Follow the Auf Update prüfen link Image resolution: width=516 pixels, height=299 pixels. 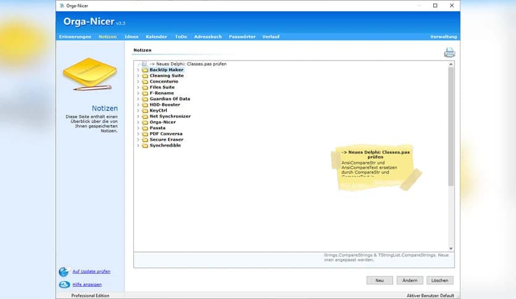tap(91, 272)
